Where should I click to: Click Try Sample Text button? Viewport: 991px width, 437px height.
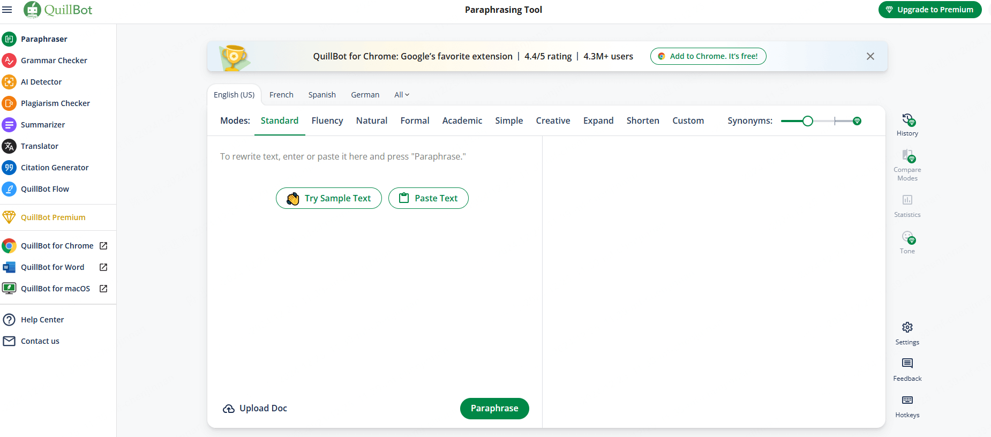pos(329,198)
